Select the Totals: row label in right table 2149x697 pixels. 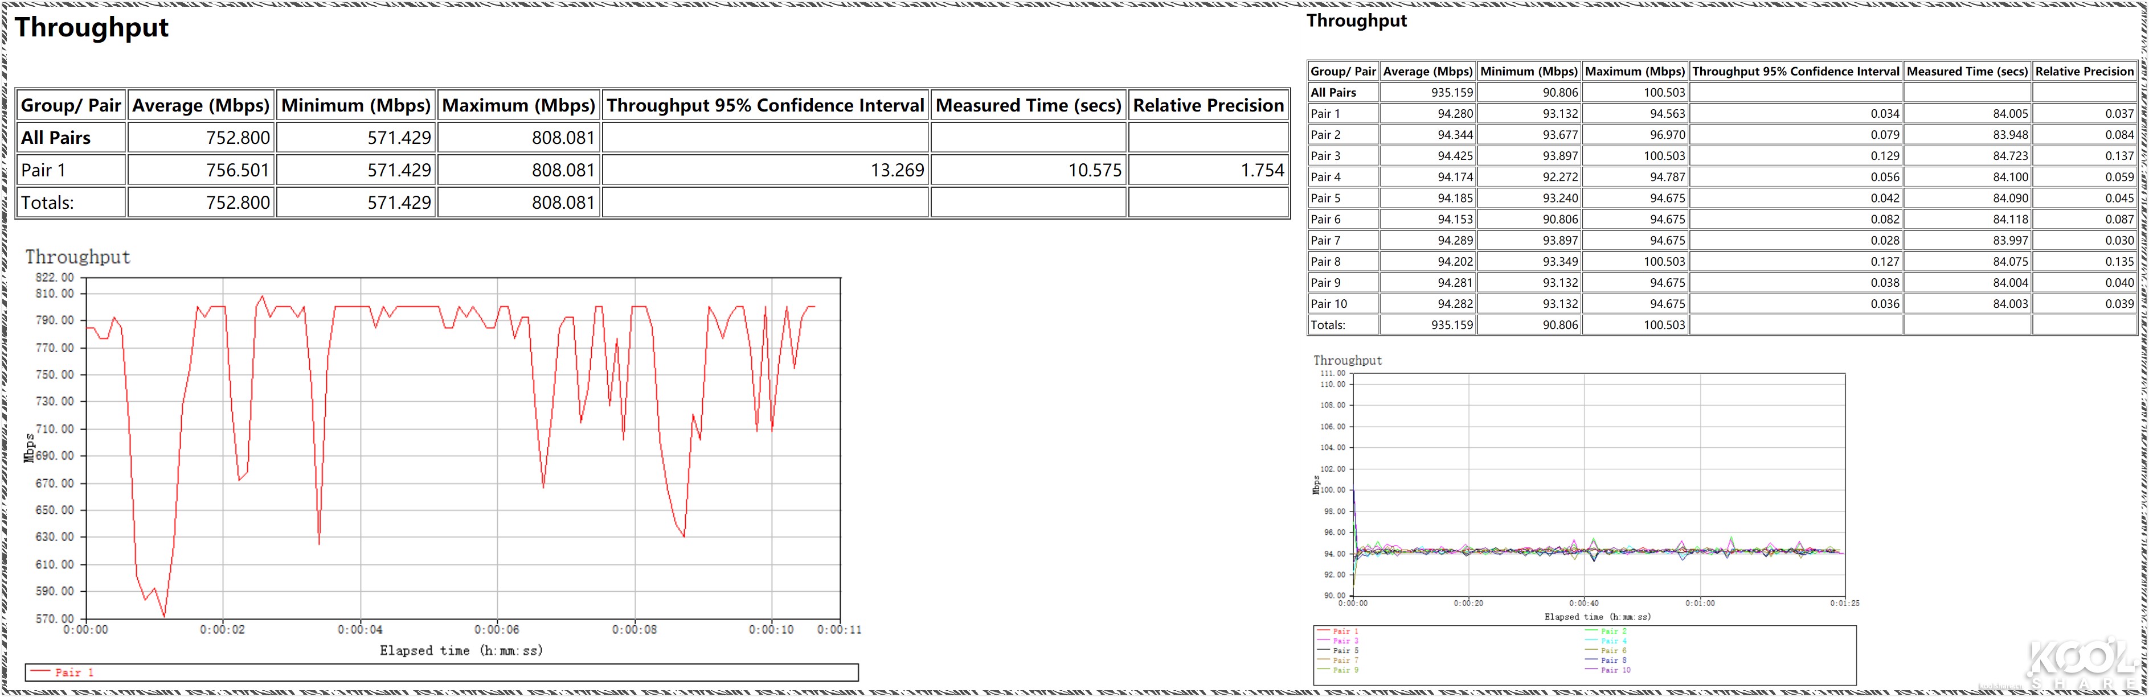[x=1327, y=325]
